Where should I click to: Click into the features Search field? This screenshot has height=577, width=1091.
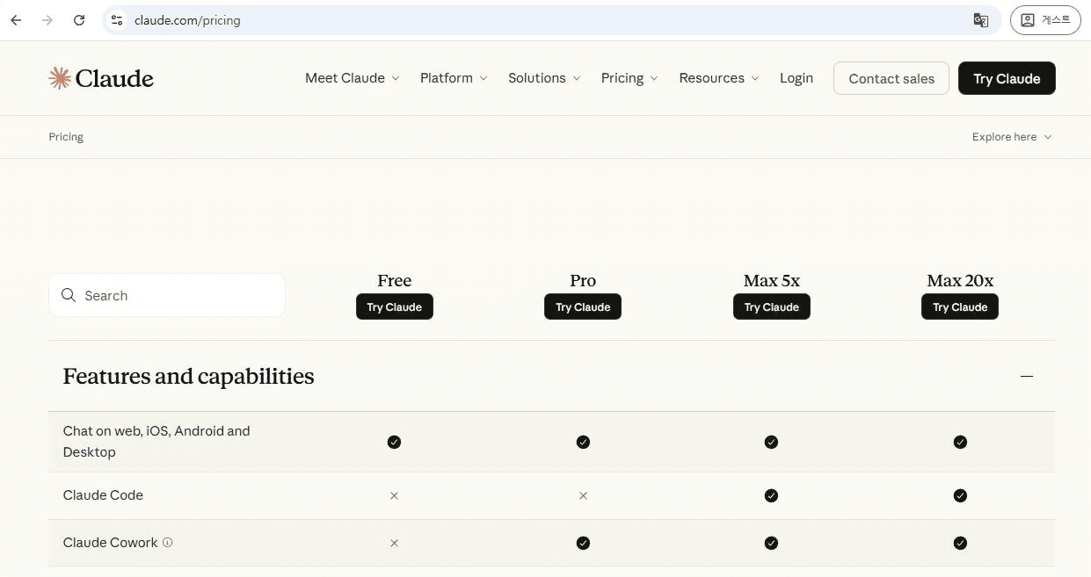176,295
